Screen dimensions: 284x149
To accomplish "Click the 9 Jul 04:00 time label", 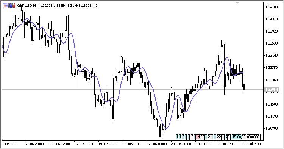I will pos(228,144).
